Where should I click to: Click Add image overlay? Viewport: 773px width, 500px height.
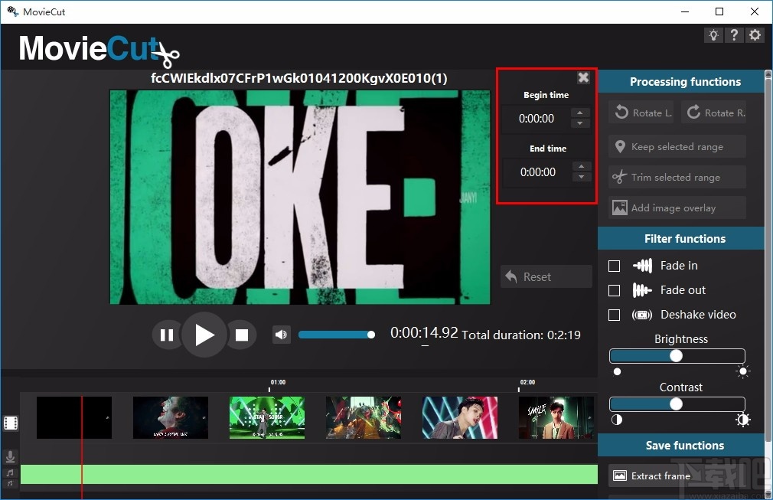tap(677, 208)
